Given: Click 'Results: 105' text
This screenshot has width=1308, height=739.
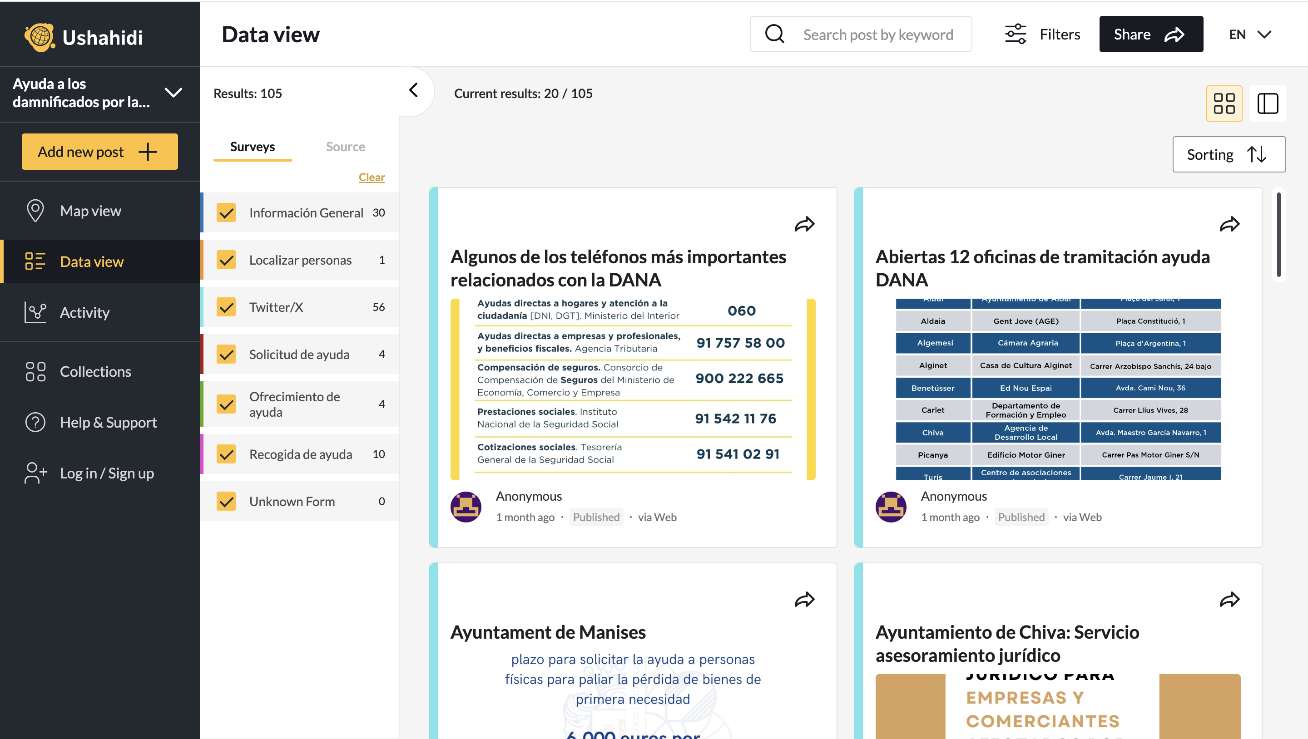Looking at the screenshot, I should (248, 94).
